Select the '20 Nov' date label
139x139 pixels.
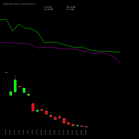41,132
